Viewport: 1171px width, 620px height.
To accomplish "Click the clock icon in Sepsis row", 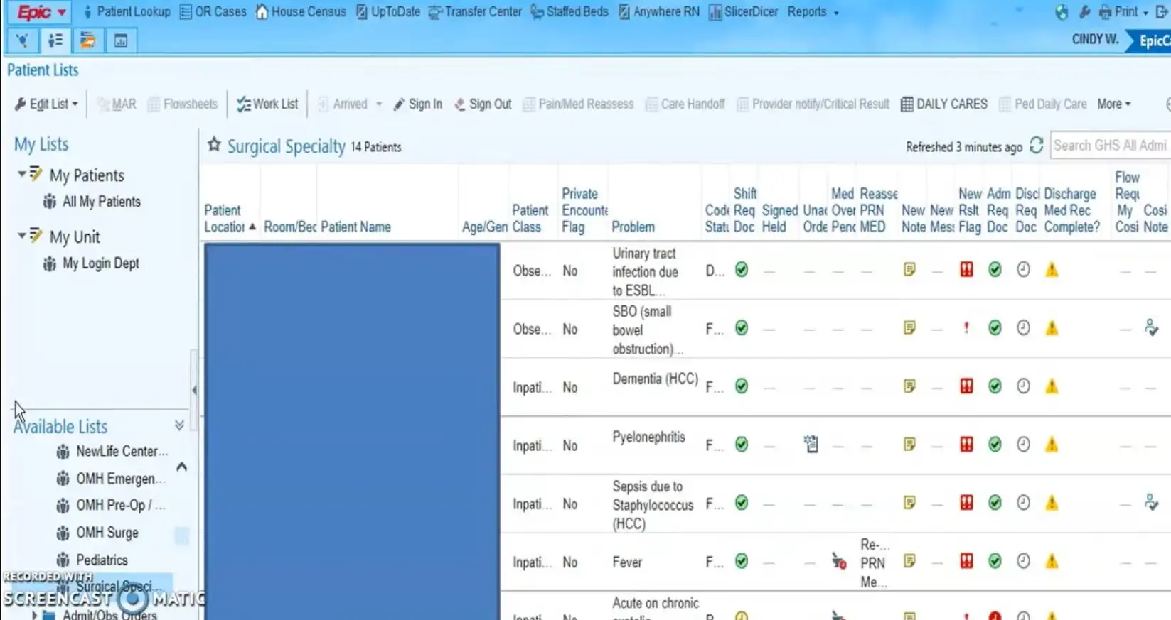I will coord(1023,503).
